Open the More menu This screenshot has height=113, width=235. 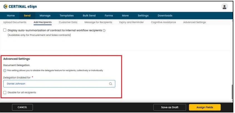click(x=125, y=16)
